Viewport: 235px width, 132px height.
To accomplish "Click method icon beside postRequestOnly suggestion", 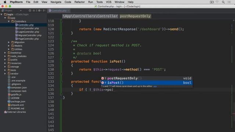I will pyautogui.click(x=102, y=78).
